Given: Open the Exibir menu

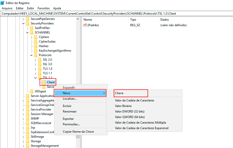Looking at the screenshot, I should pyautogui.click(x=31, y=8).
